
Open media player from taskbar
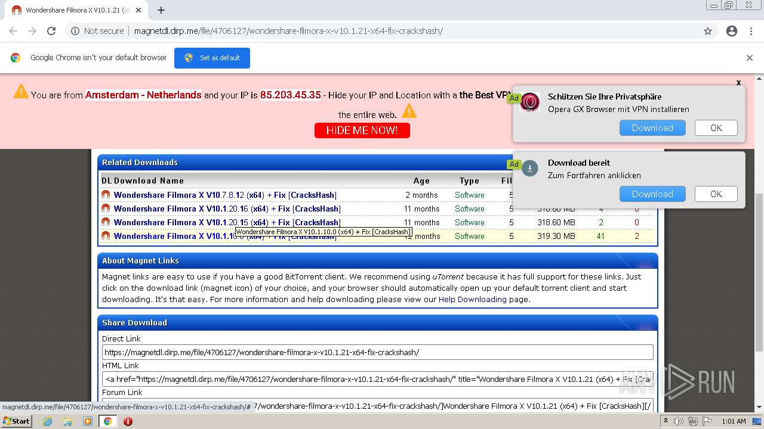pyautogui.click(x=88, y=421)
